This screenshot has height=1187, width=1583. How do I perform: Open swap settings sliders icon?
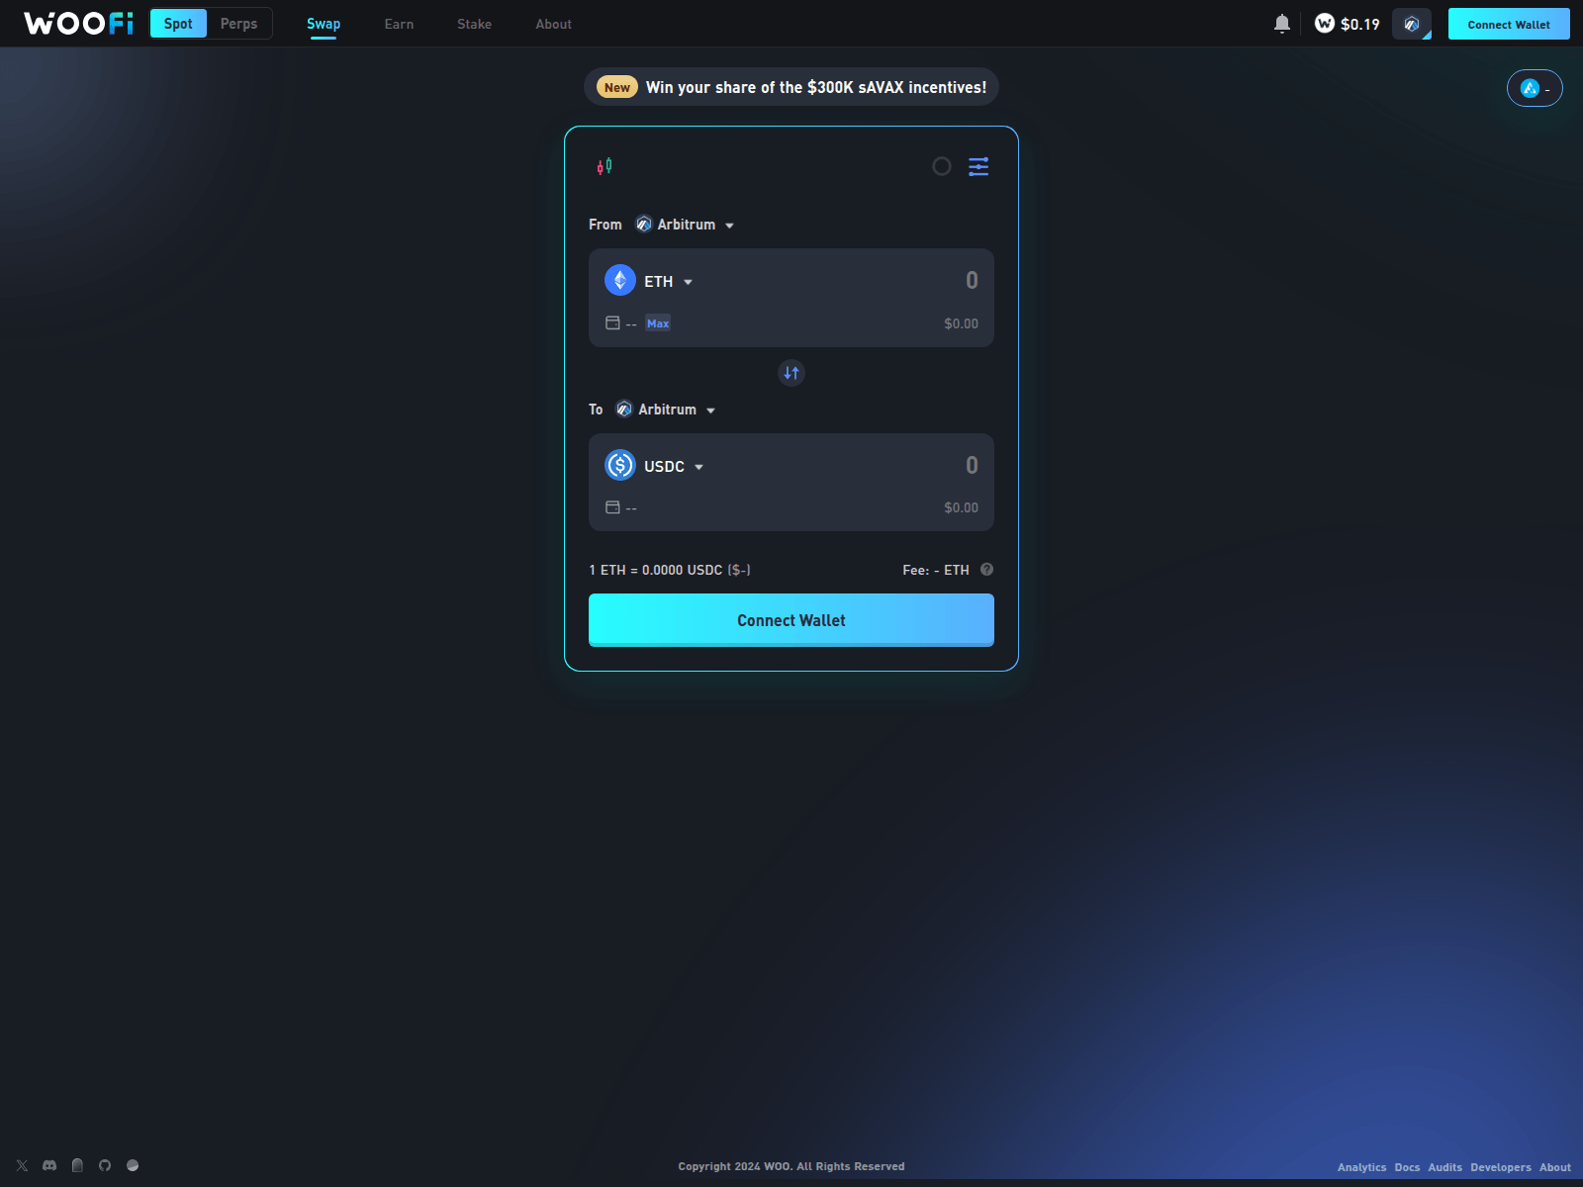tap(978, 166)
